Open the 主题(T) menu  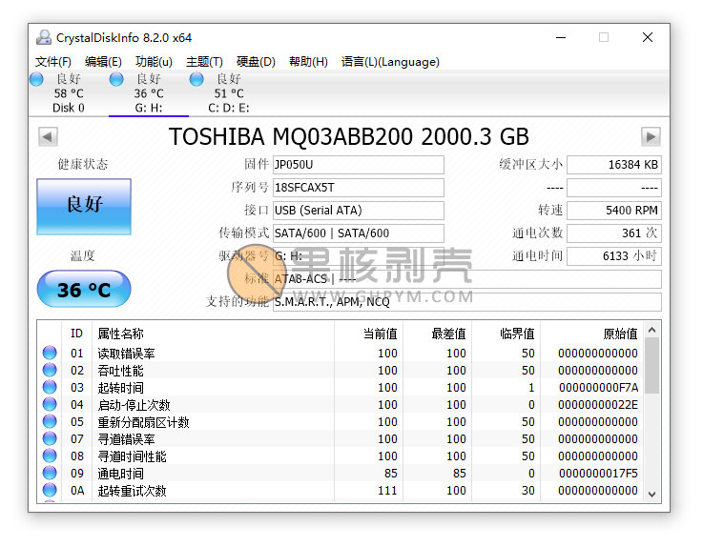[x=204, y=61]
